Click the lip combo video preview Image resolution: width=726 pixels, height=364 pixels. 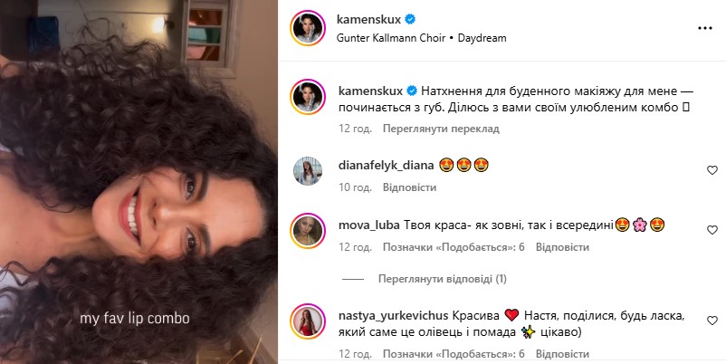point(139,182)
